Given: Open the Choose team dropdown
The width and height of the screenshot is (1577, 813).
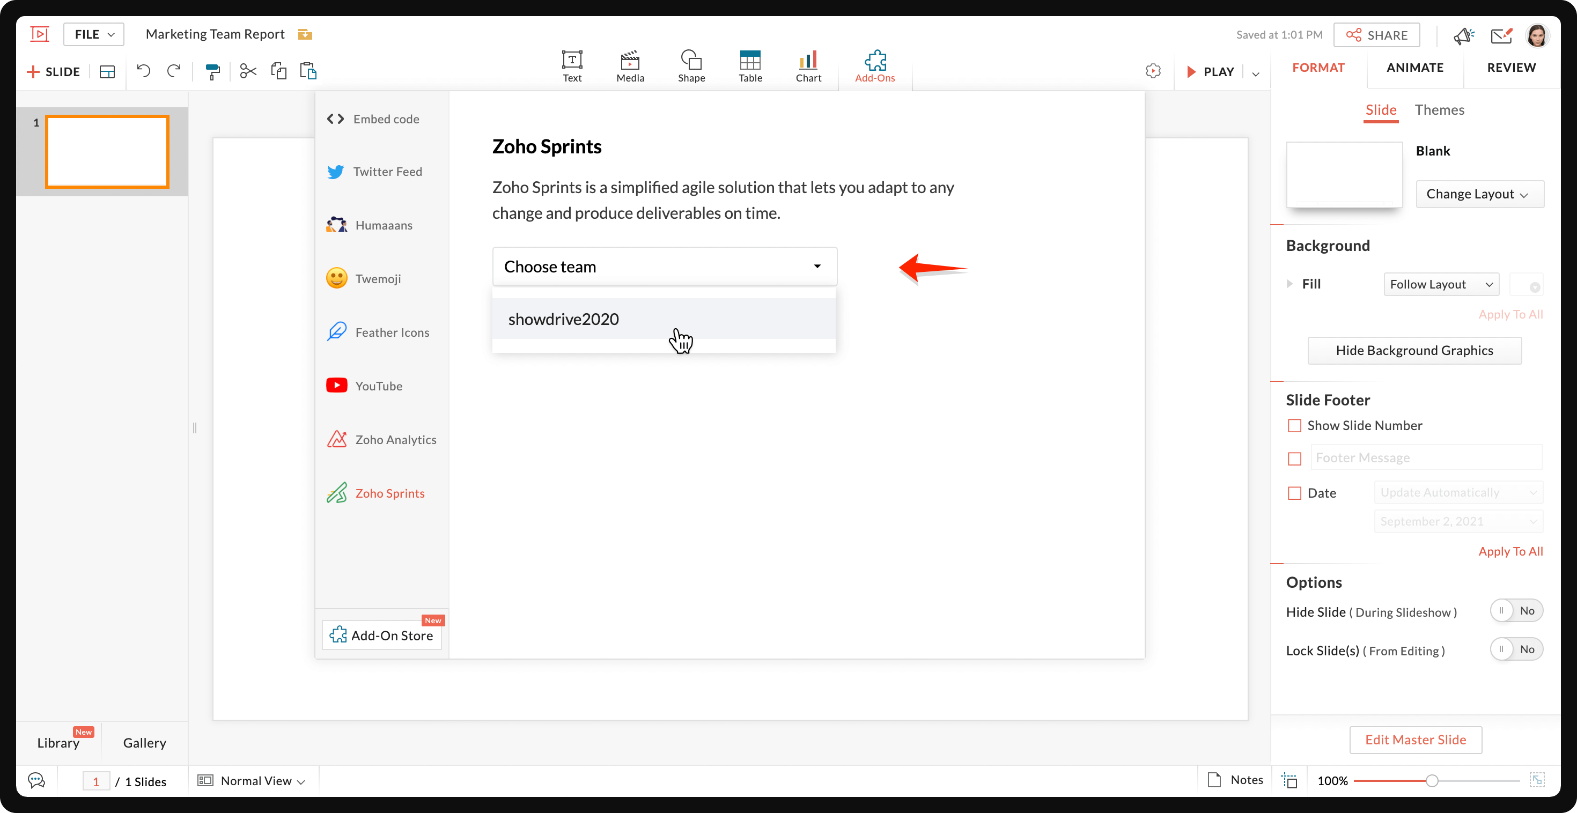Looking at the screenshot, I should (x=664, y=267).
